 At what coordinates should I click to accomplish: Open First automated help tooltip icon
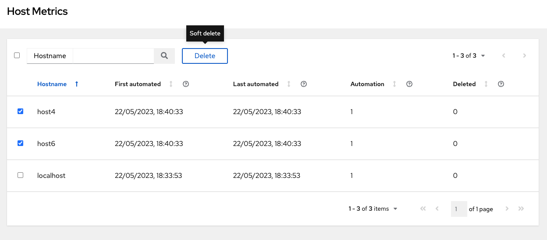point(186,84)
